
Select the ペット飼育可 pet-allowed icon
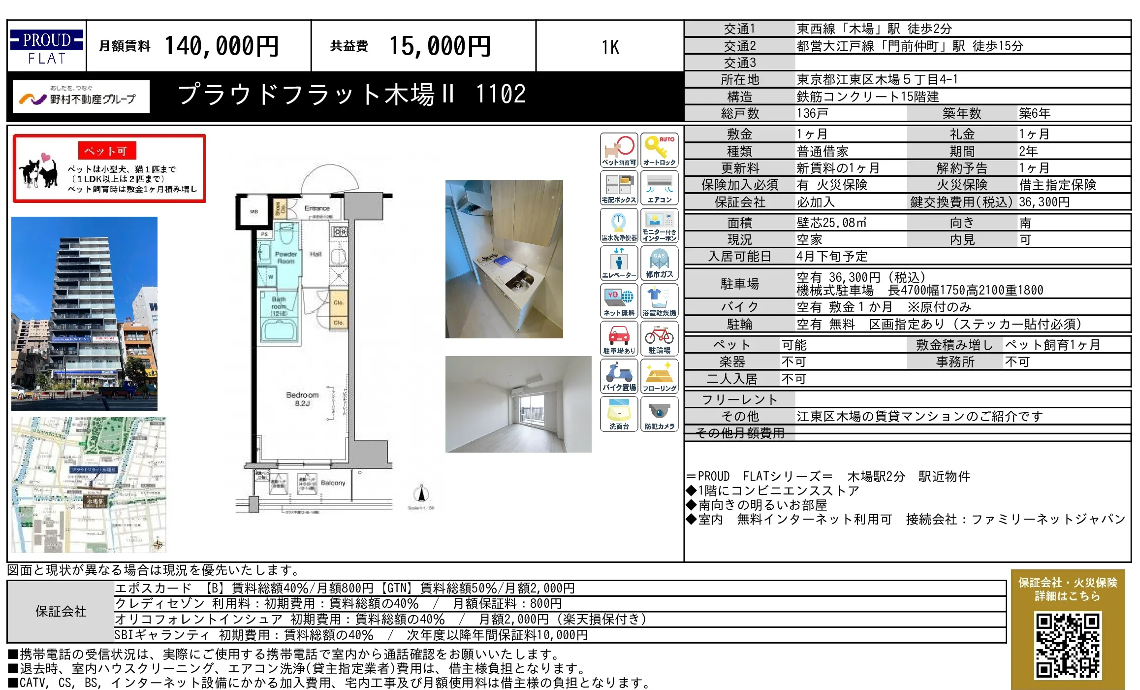pyautogui.click(x=618, y=149)
